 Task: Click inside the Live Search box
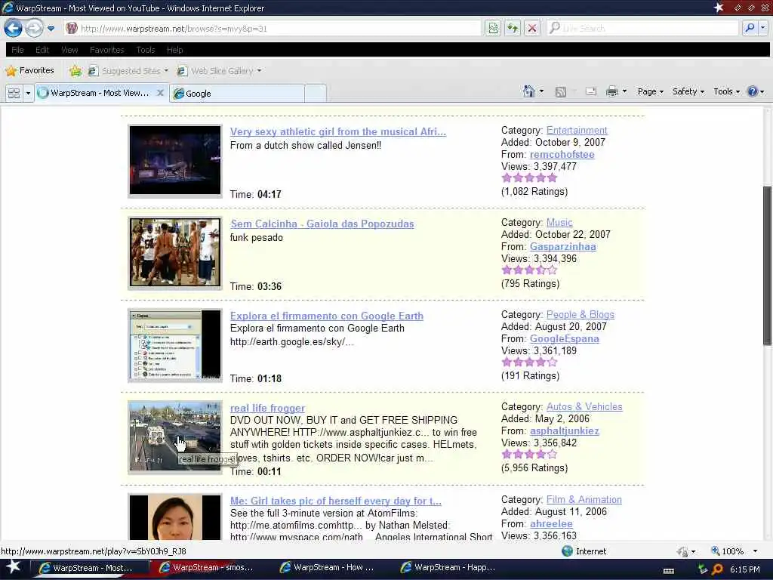(x=643, y=28)
